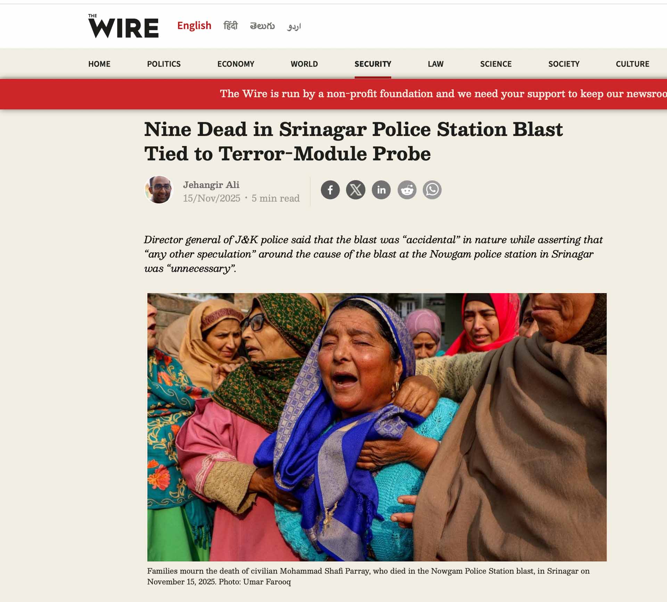Open the World section
This screenshot has height=602, width=667.
click(x=304, y=64)
